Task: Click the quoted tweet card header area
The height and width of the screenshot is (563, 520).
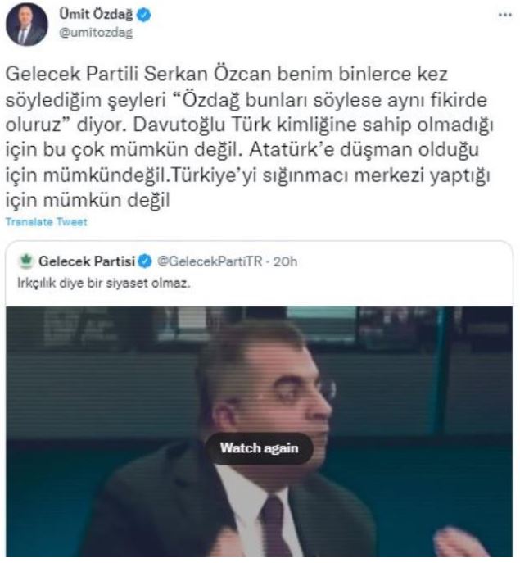Action: point(259,273)
